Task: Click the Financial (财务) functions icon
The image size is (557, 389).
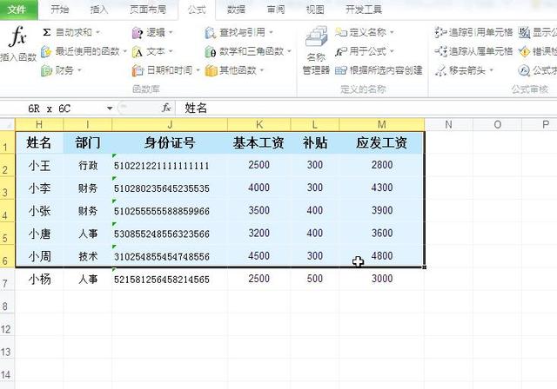Action: click(46, 70)
